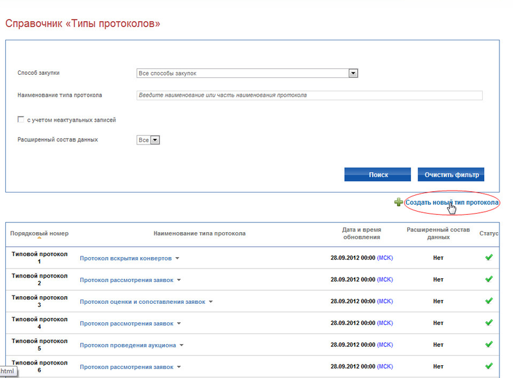The width and height of the screenshot is (513, 378).
Task: Click the (МСК) timezone link in first row
Action: (385, 258)
